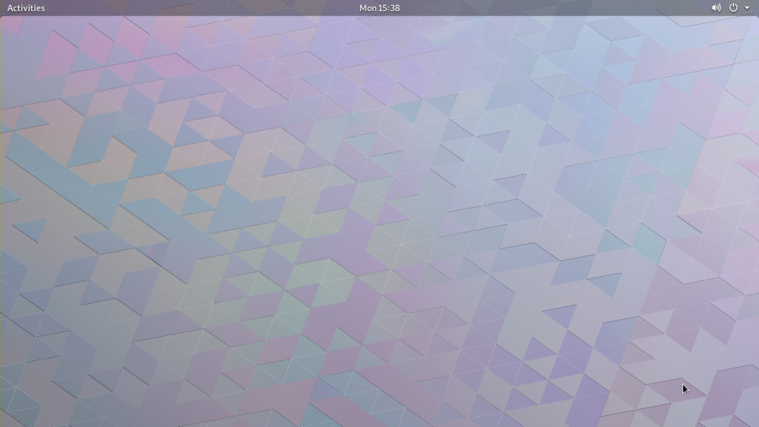Show notifications via the top bar clock
Image resolution: width=759 pixels, height=427 pixels.
[379, 8]
